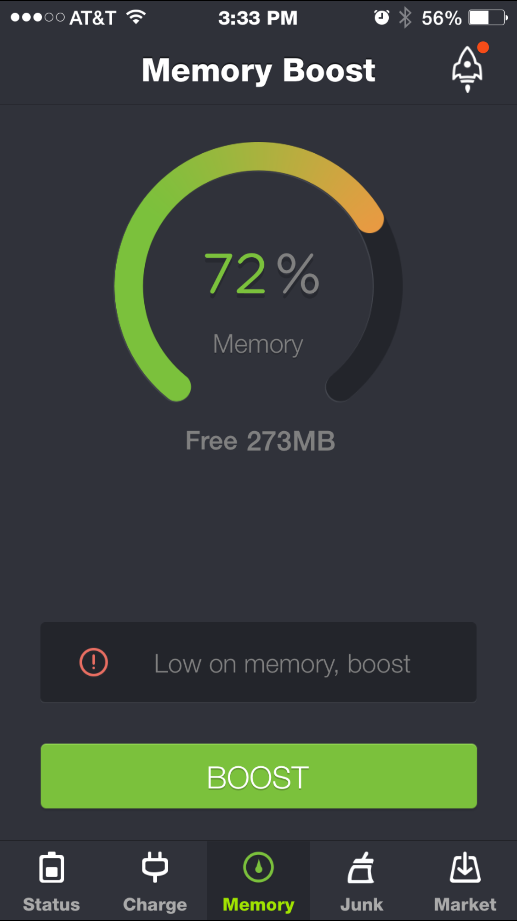
Task: Tap the 72% memory reading
Action: [261, 274]
